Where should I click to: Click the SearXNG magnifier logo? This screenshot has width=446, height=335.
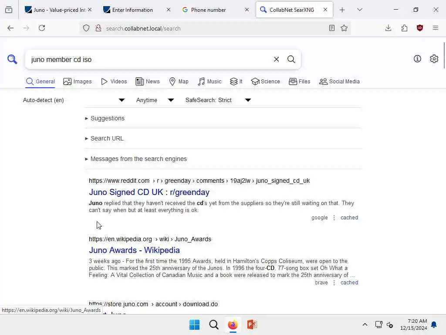pos(12,59)
